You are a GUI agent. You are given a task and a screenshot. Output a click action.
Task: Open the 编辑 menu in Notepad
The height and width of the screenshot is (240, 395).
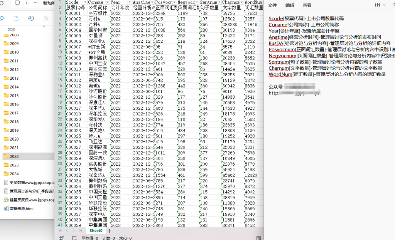click(x=289, y=5)
